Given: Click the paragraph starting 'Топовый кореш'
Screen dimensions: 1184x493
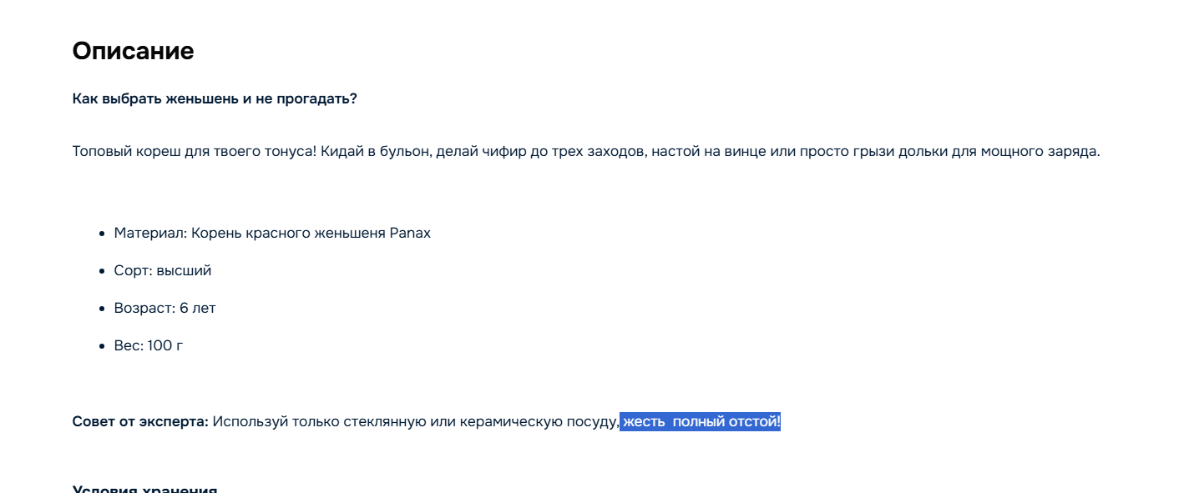Looking at the screenshot, I should [586, 152].
